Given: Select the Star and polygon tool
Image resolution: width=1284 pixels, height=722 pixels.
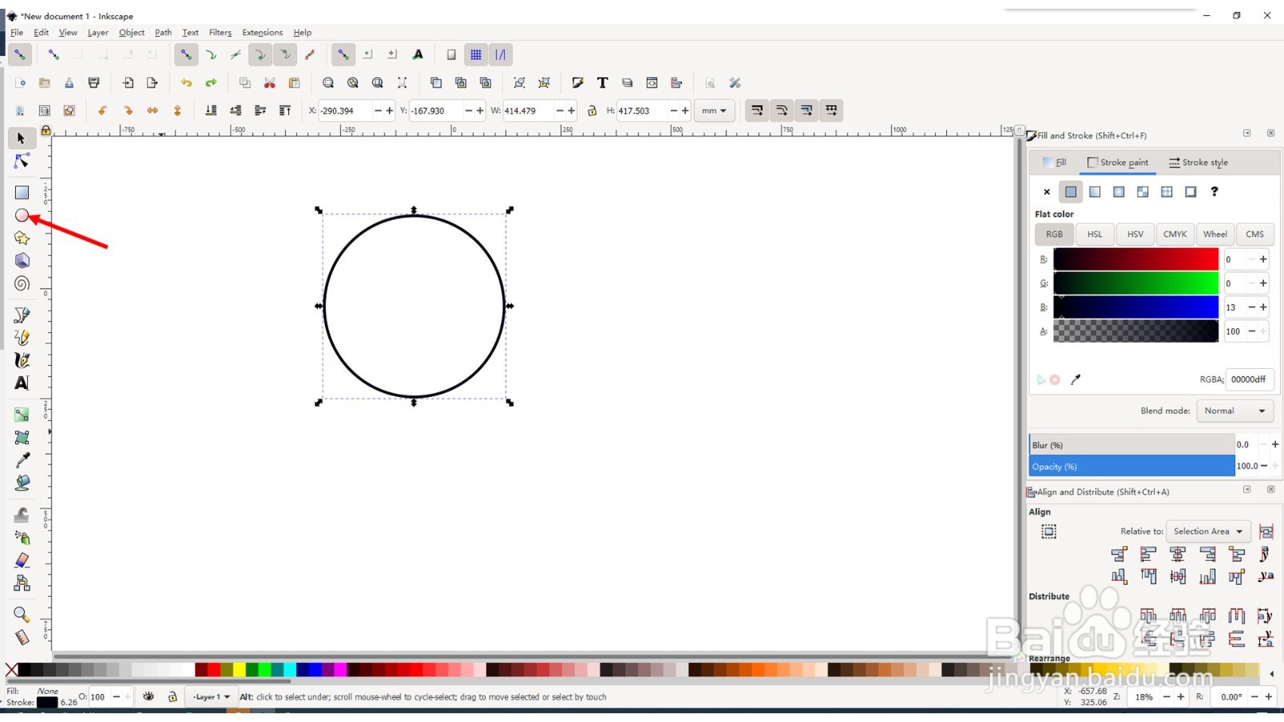Looking at the screenshot, I should tap(22, 238).
